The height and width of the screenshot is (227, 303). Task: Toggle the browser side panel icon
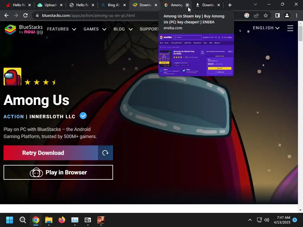pos(278,15)
